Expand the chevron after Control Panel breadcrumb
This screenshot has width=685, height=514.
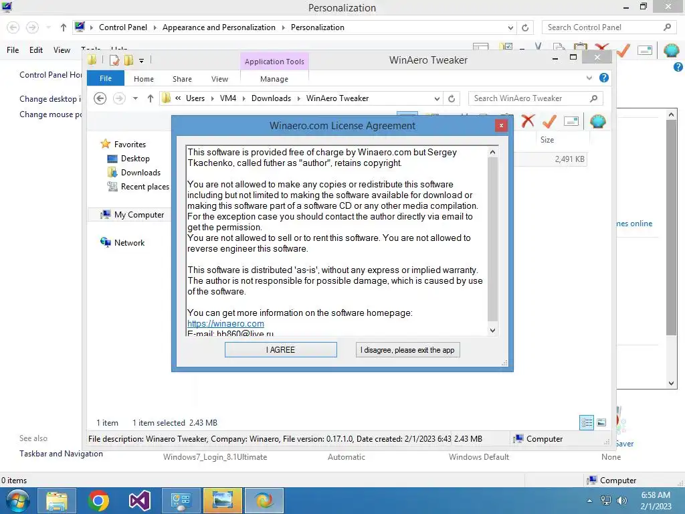(x=155, y=27)
